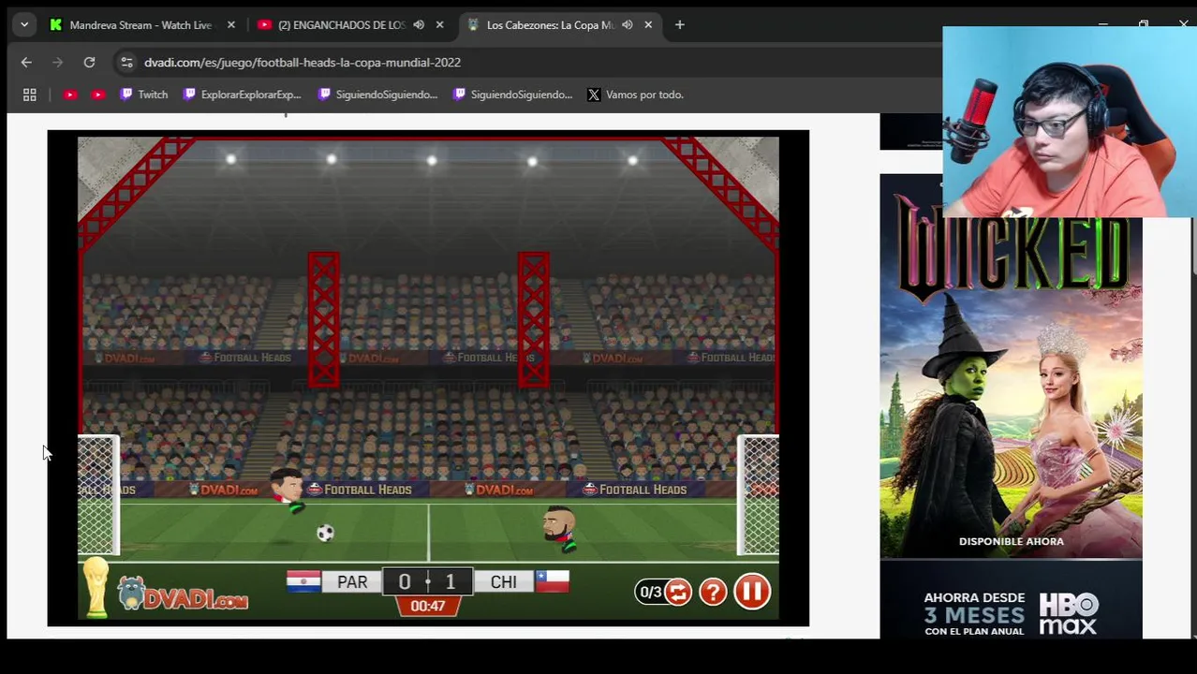
Task: Close the Mandreva Stream tab
Action: click(x=231, y=25)
